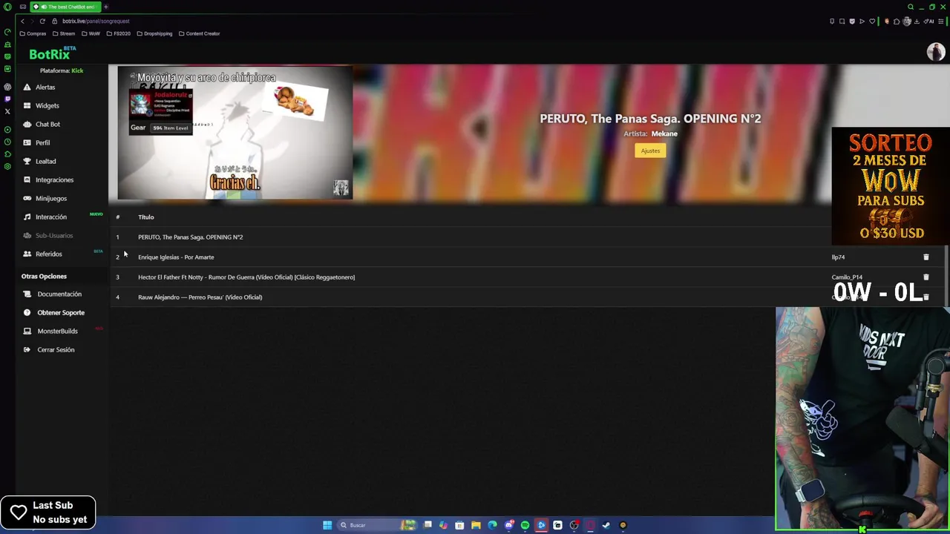
Task: Open File Explorer from the taskbar
Action: point(476,525)
